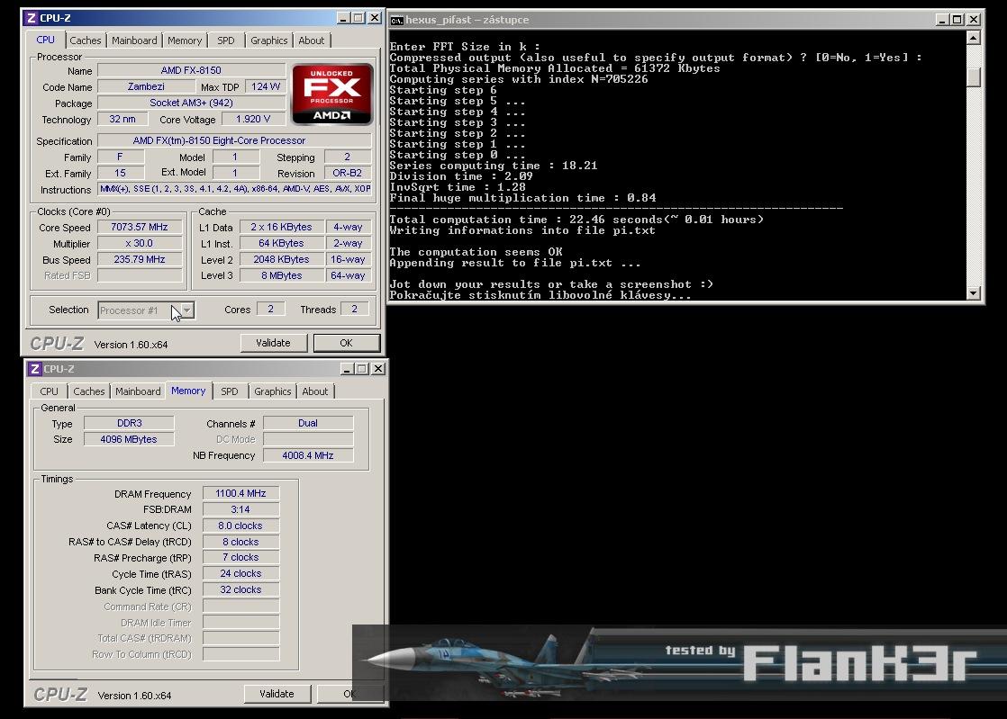
Task: Click scroll down arrow in hexus_pifast console
Action: coord(973,293)
